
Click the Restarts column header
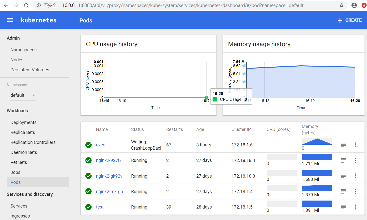click(174, 129)
